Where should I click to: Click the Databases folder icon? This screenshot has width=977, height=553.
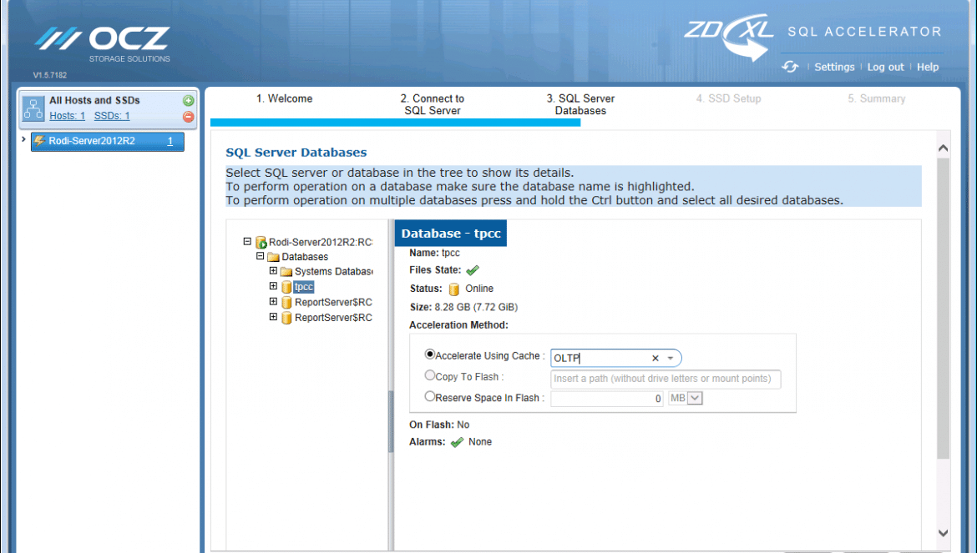click(273, 257)
